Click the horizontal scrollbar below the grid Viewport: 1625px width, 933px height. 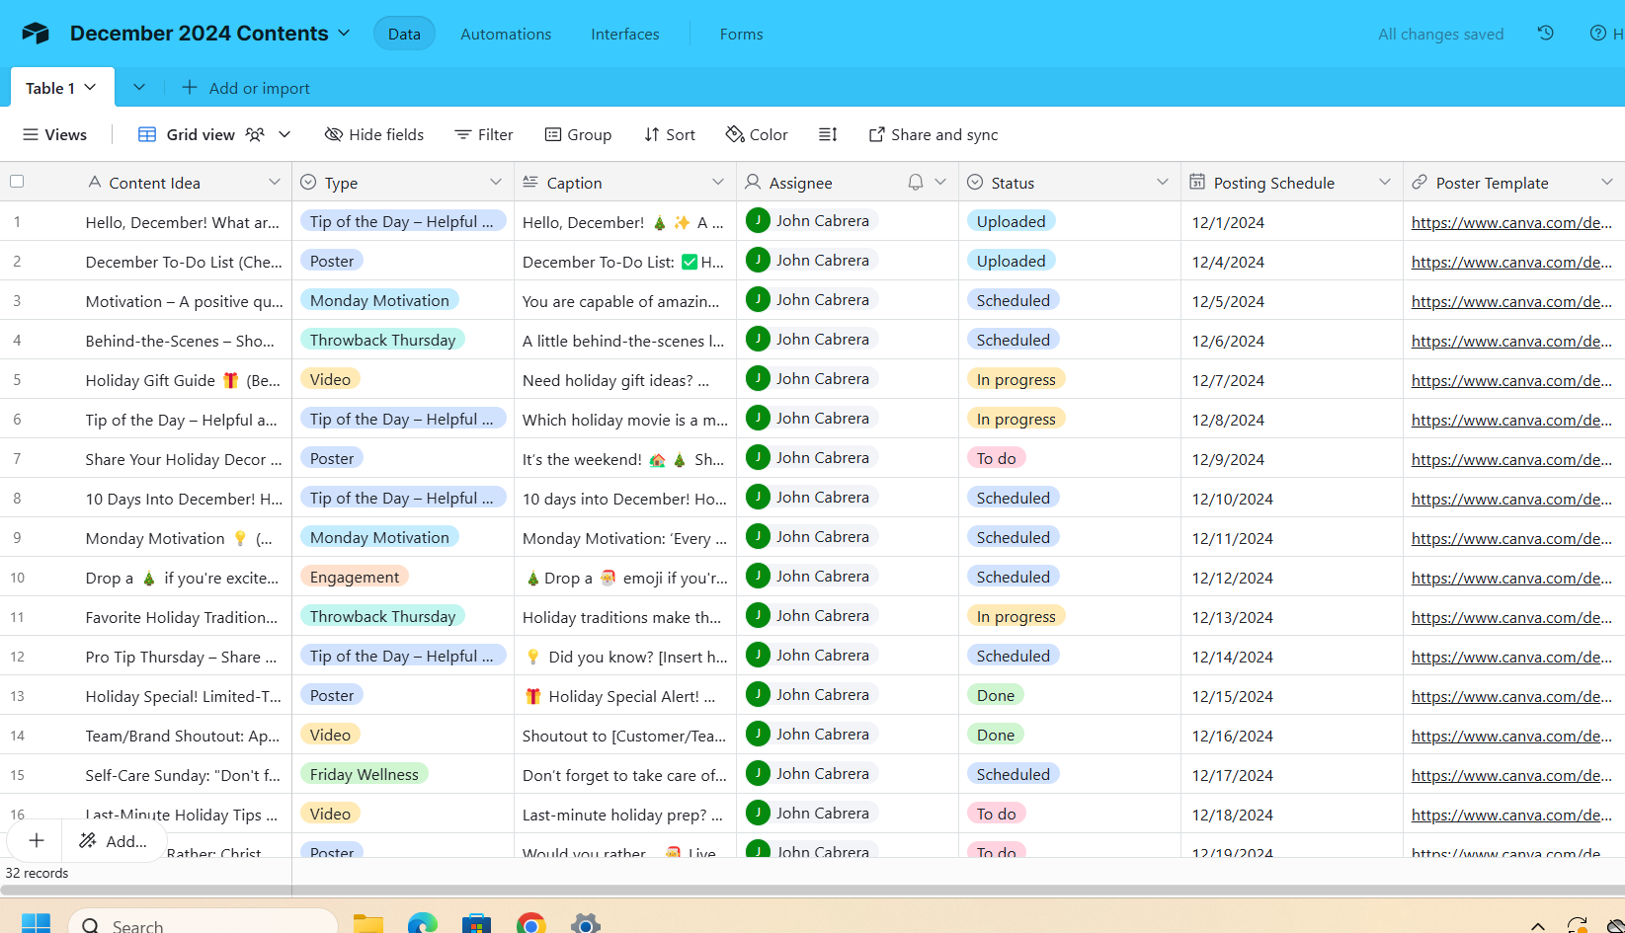click(x=812, y=890)
